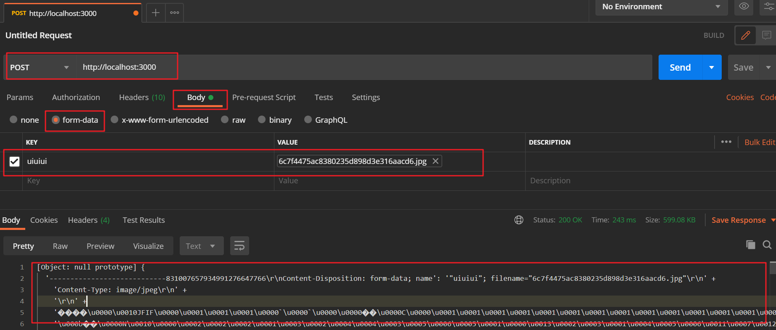Viewport: 776px width, 330px height.
Task: Open tab options ellipsis menu
Action: click(175, 13)
